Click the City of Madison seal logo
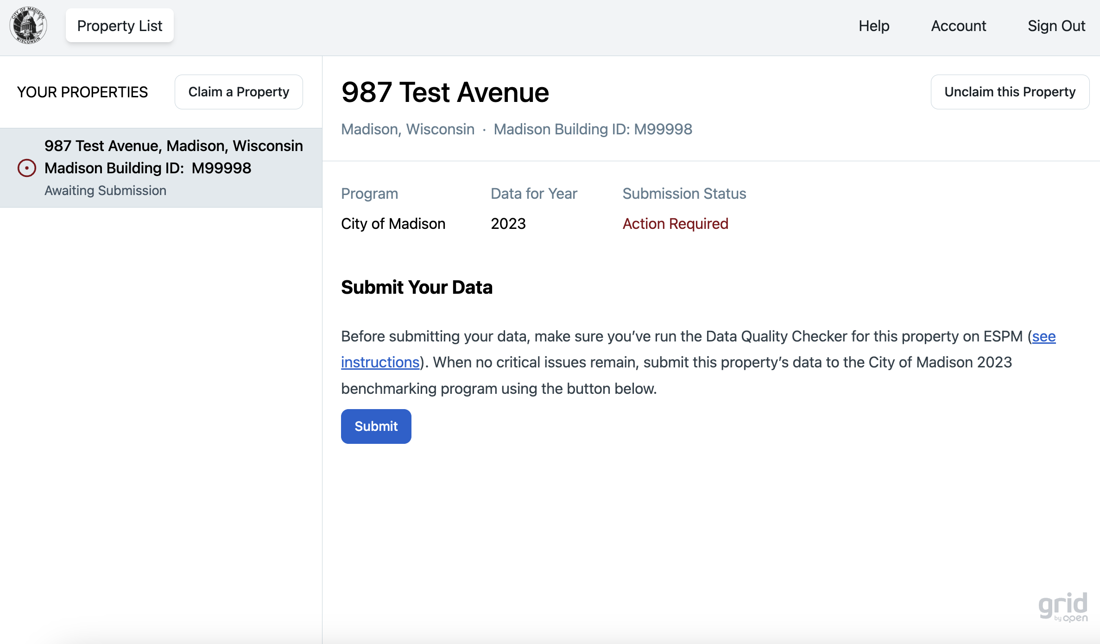This screenshot has height=644, width=1100. [x=28, y=25]
